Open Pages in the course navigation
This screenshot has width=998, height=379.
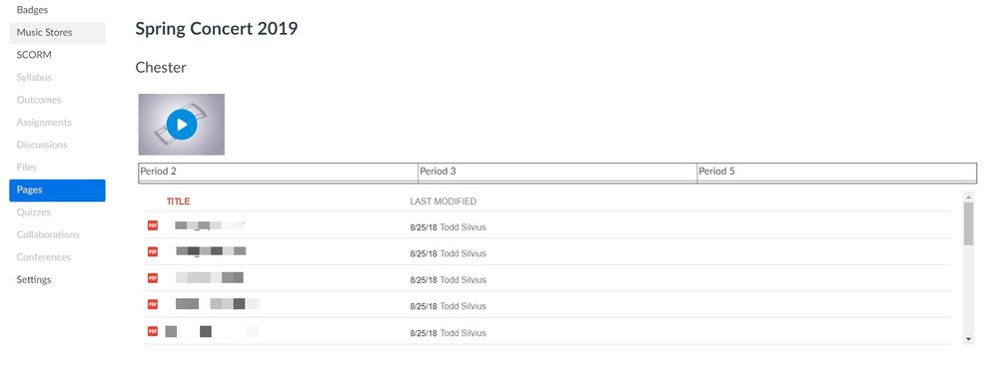coord(57,190)
